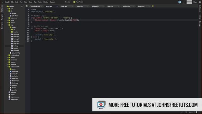Open the Goto menu
Screen dimensions: 202x114
tap(31, 2)
